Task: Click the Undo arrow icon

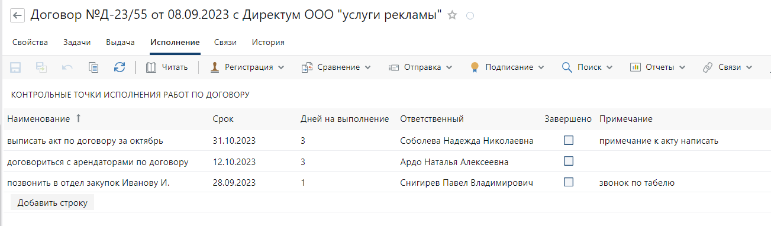Action: (x=67, y=67)
